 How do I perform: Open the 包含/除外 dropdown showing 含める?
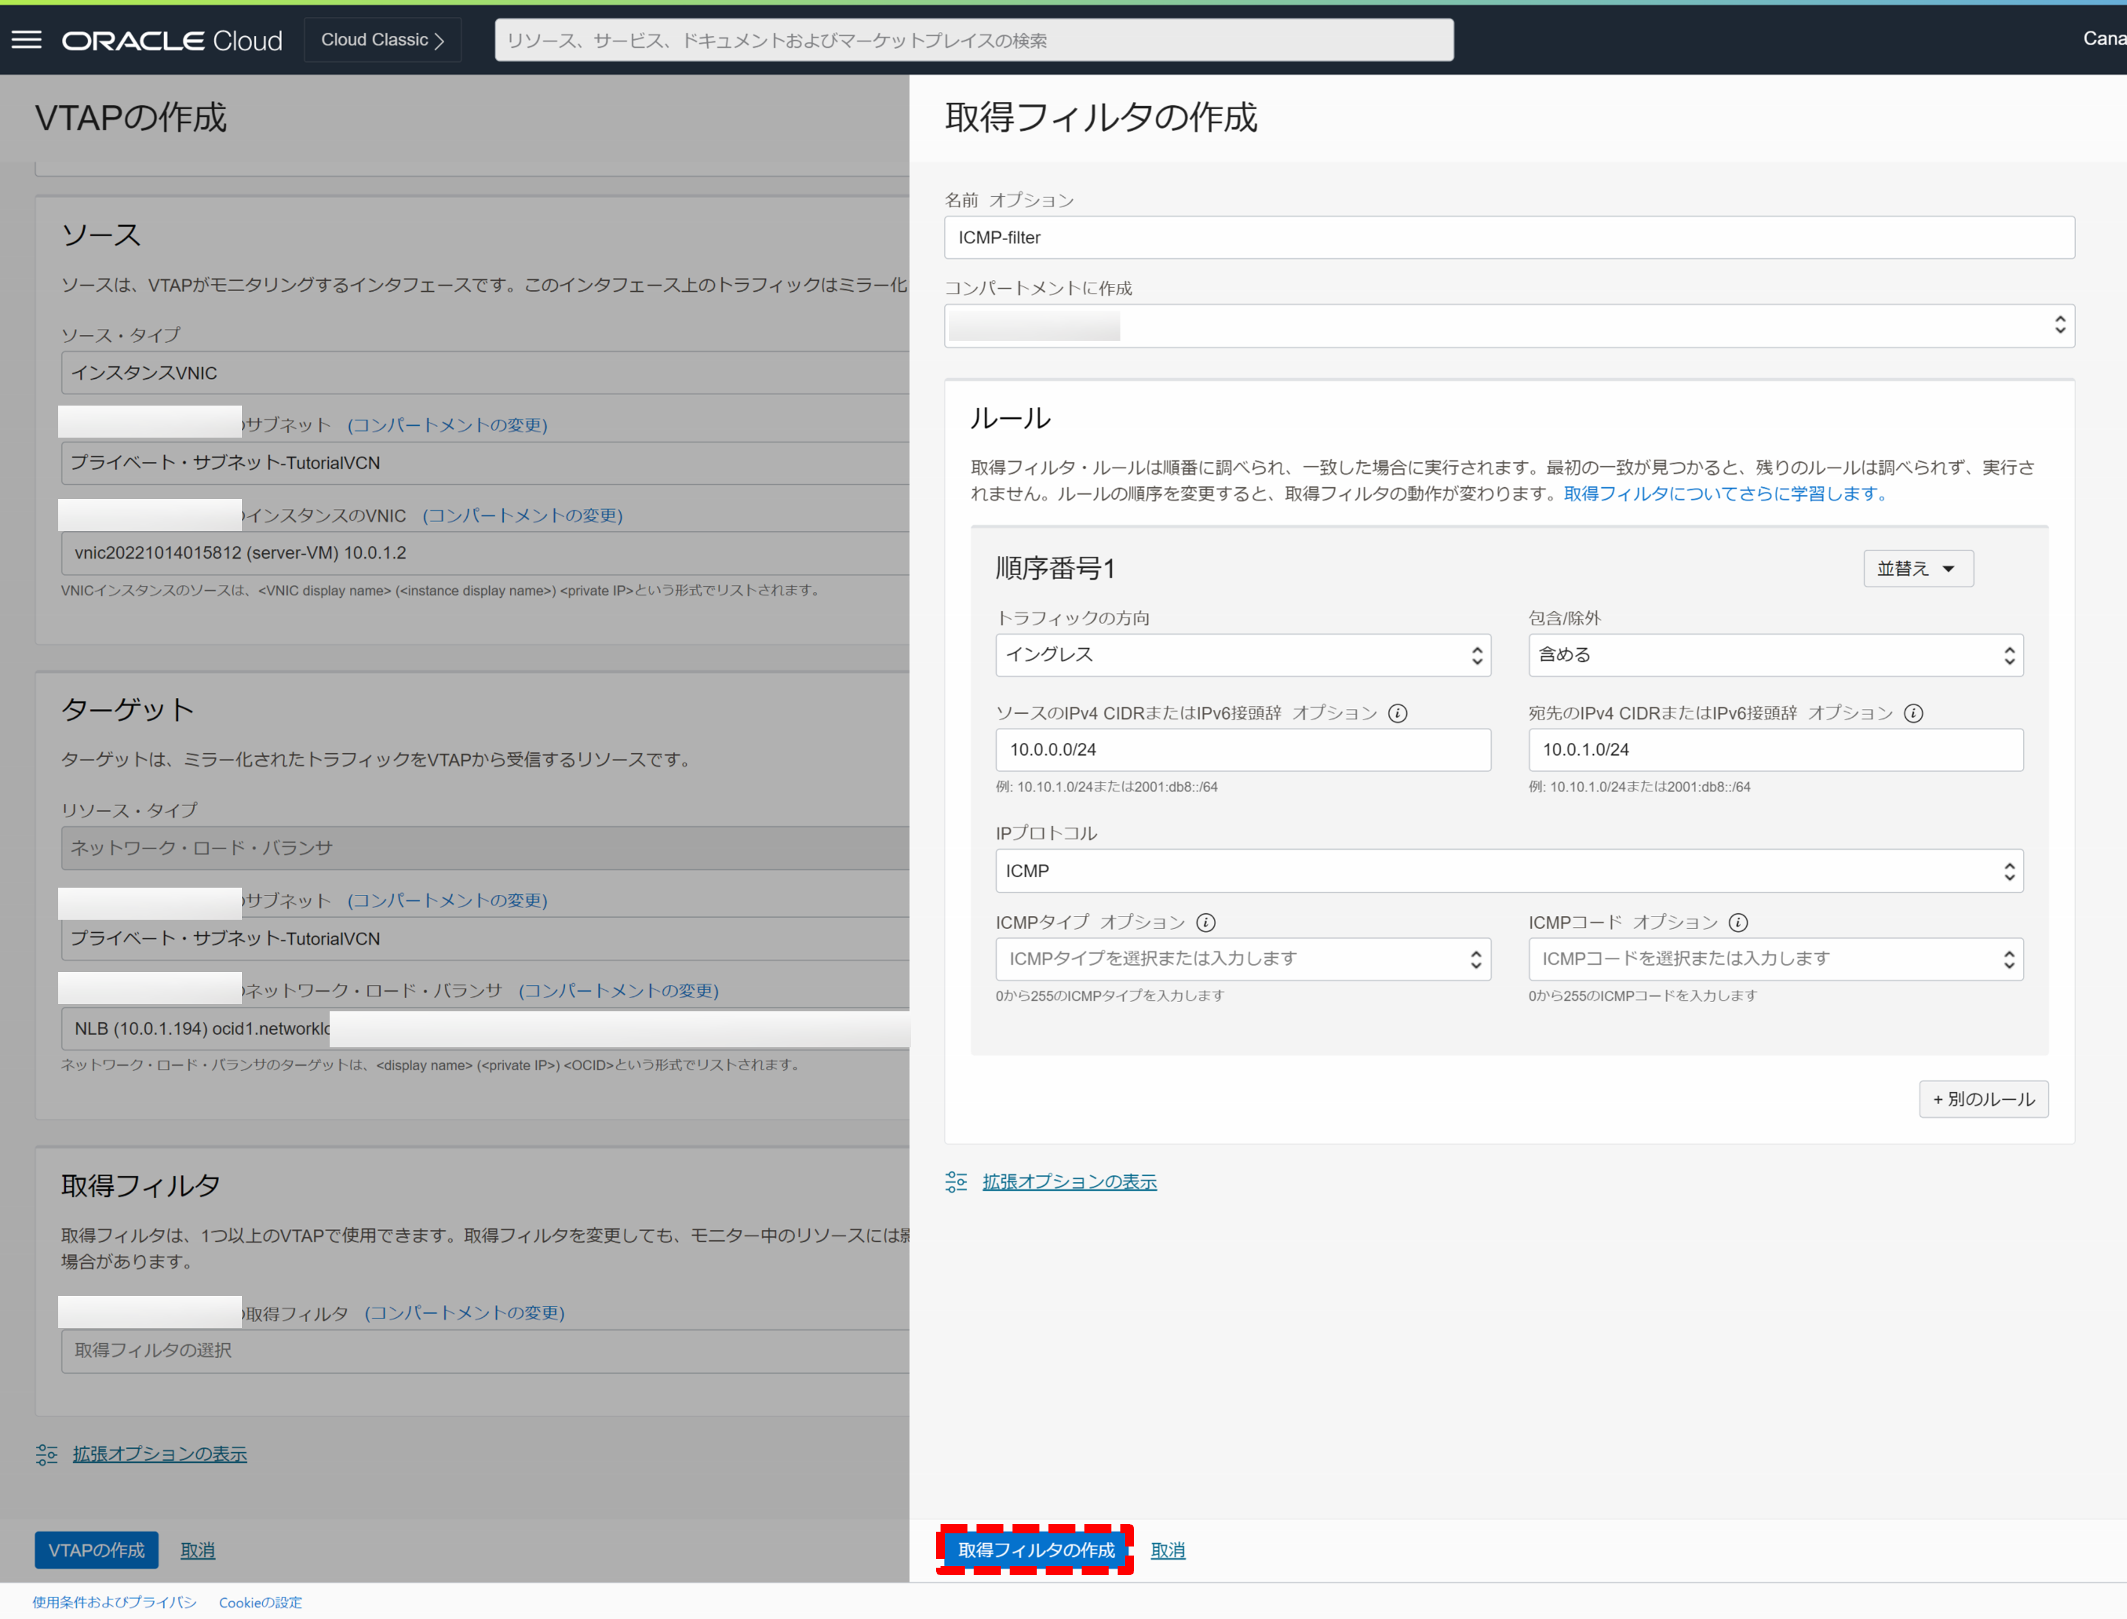[1775, 655]
